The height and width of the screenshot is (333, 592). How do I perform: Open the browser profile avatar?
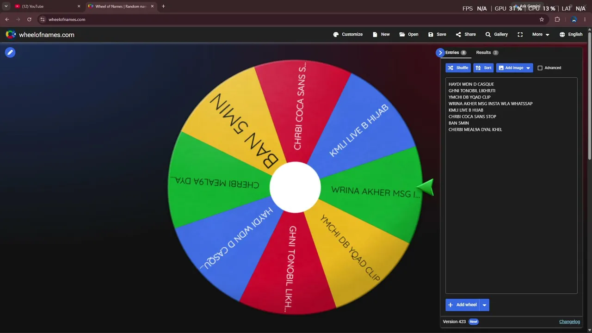coord(574,19)
